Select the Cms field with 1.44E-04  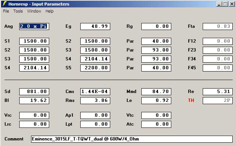(95, 92)
